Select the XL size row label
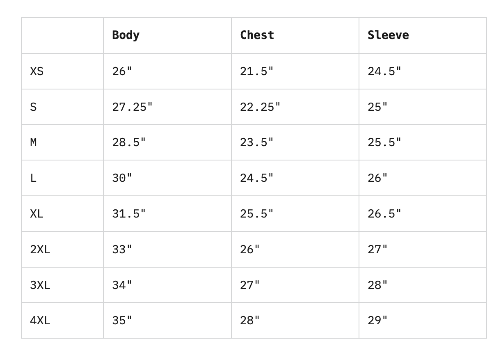503x353 pixels. tap(37, 214)
